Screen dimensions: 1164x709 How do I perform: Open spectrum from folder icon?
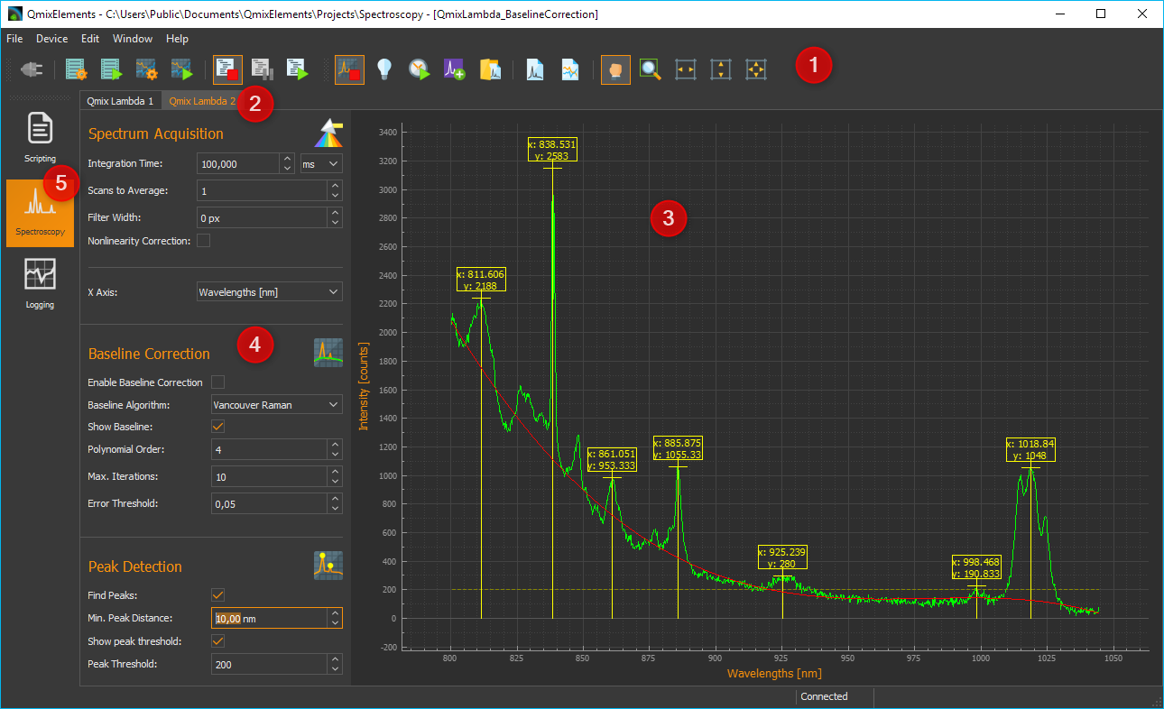490,69
